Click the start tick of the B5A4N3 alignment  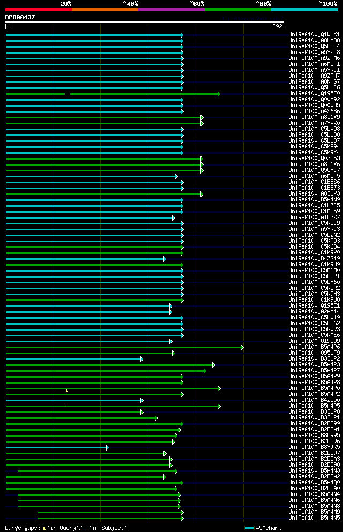pos(18,471)
